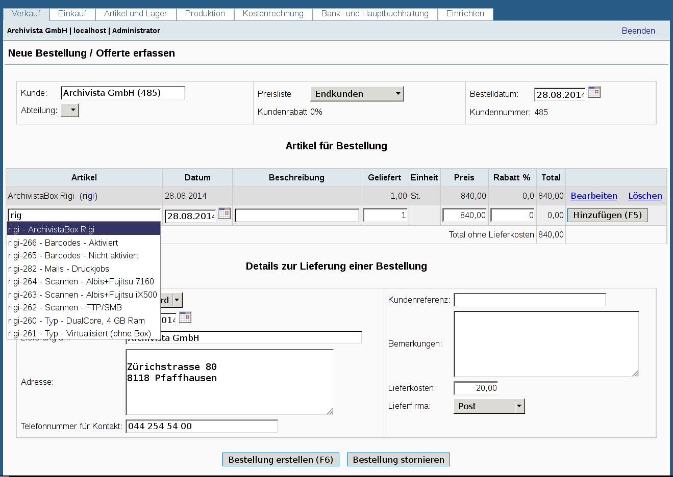Click the article Datum input field
The height and width of the screenshot is (477, 673).
click(190, 216)
